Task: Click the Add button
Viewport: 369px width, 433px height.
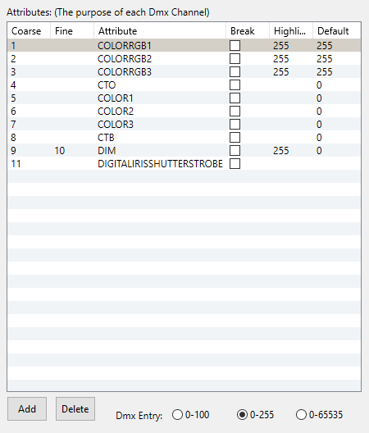Action: pyautogui.click(x=27, y=408)
